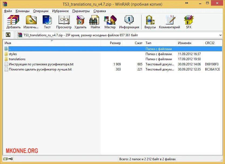
Task: Select the styles folder row name
Action: point(13,54)
